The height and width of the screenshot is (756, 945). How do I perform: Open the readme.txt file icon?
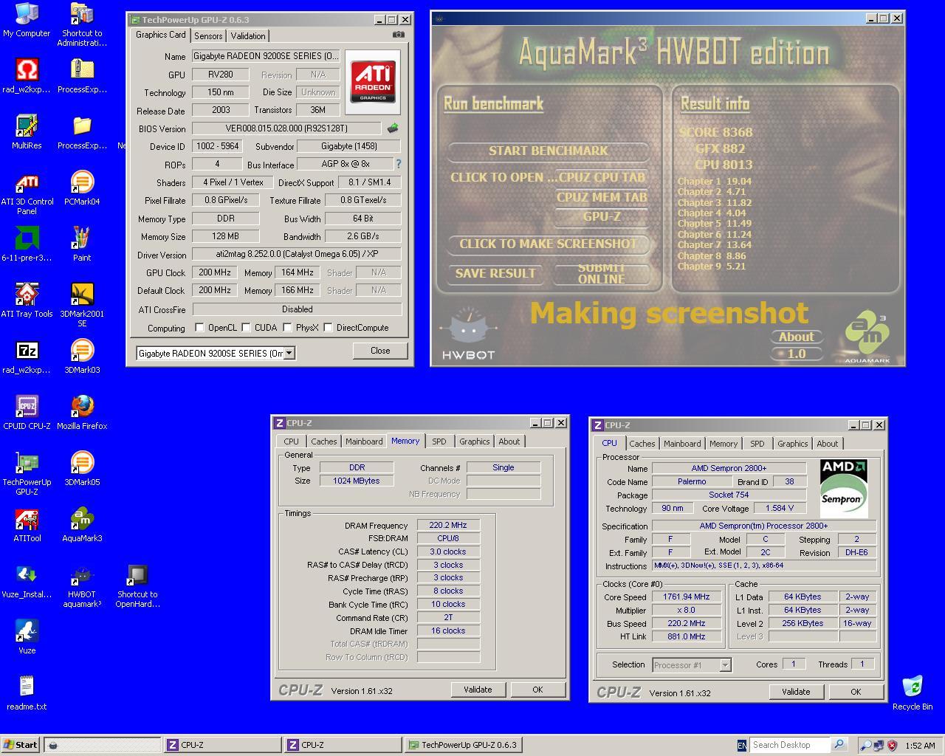27,693
